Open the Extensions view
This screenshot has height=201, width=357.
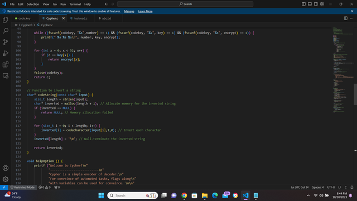coord(6,65)
